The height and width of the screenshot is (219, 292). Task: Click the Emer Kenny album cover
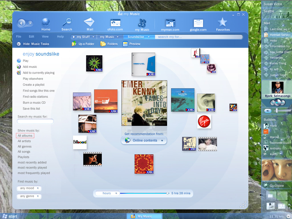click(x=144, y=103)
